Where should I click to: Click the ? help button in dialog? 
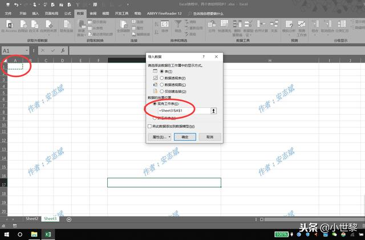click(x=204, y=56)
